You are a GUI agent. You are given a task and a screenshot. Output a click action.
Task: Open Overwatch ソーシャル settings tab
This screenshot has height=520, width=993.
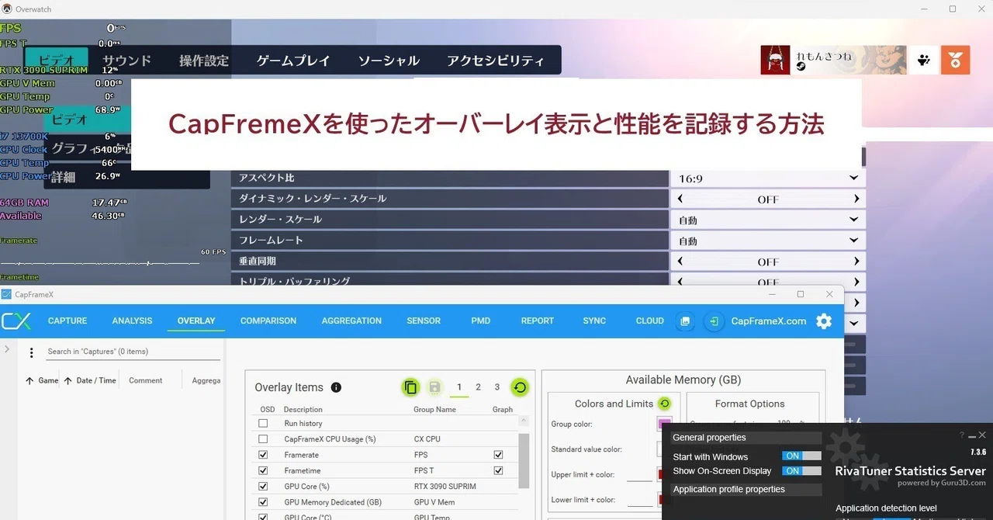(x=389, y=61)
